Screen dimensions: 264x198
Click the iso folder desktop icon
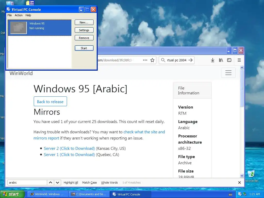[30, 3]
